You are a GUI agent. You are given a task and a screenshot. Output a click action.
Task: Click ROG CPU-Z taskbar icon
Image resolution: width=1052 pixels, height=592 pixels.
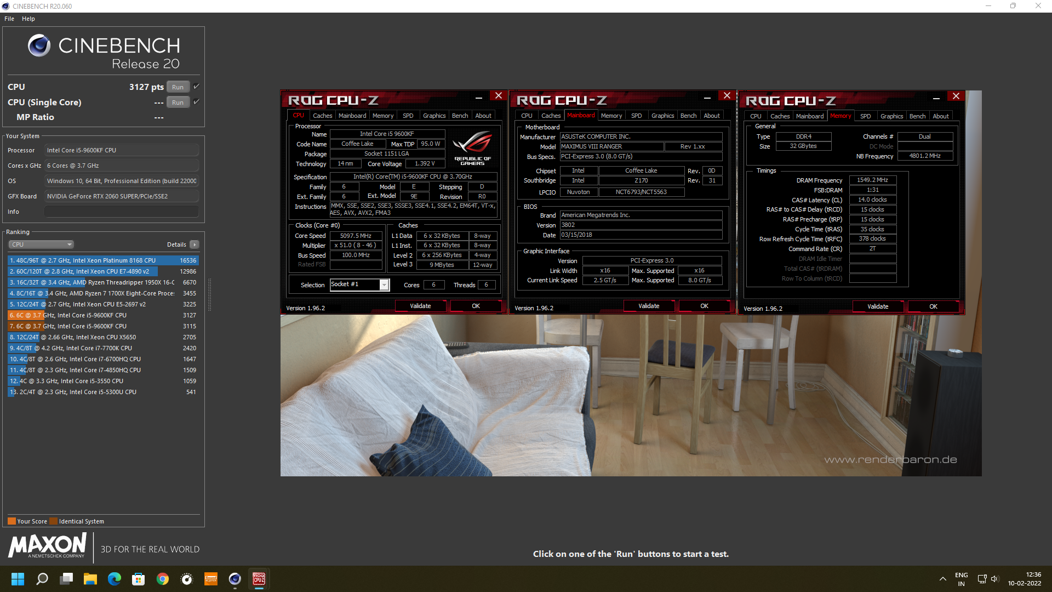point(259,579)
